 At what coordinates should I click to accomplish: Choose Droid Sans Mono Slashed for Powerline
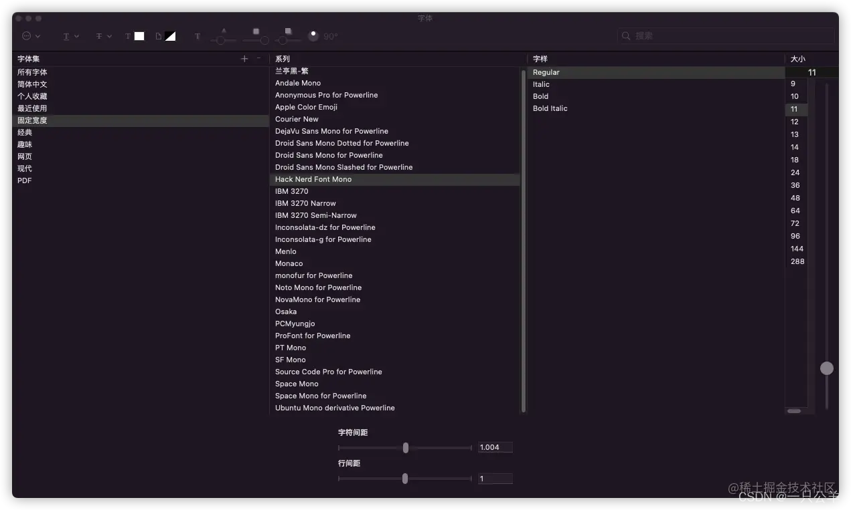click(395, 167)
